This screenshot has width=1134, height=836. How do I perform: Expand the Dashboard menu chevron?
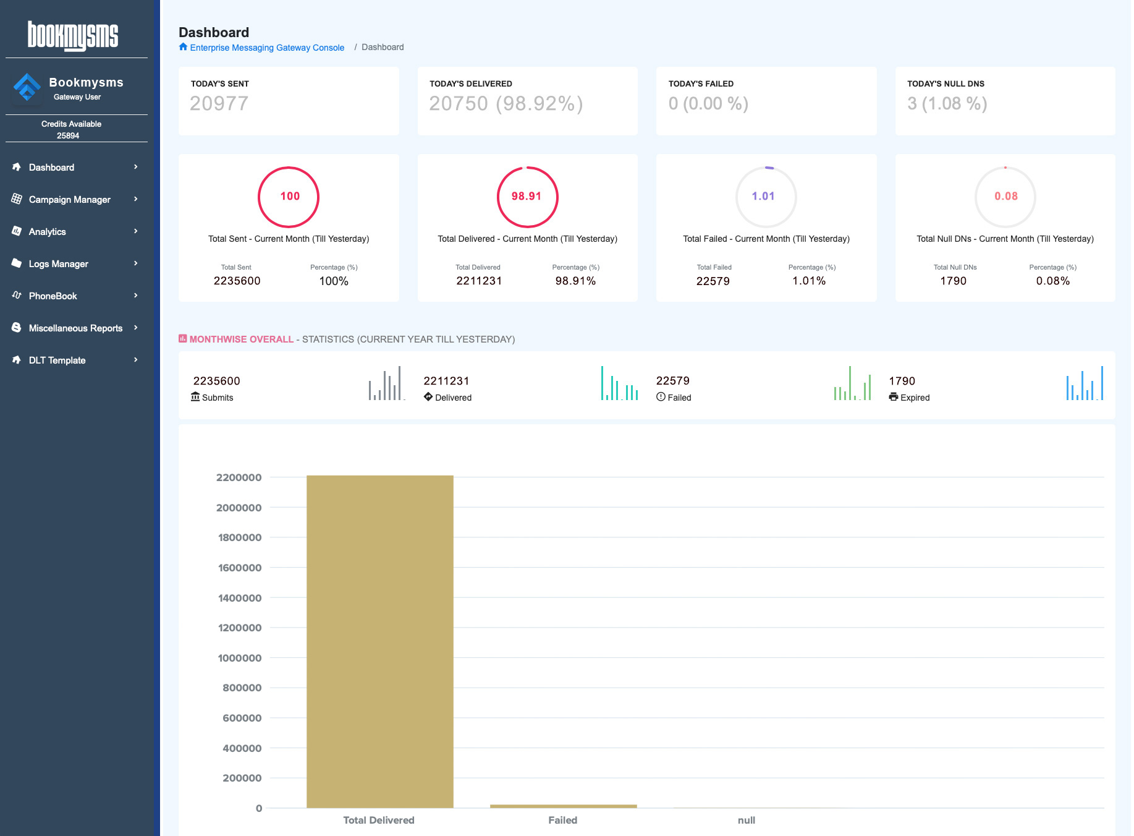[136, 167]
